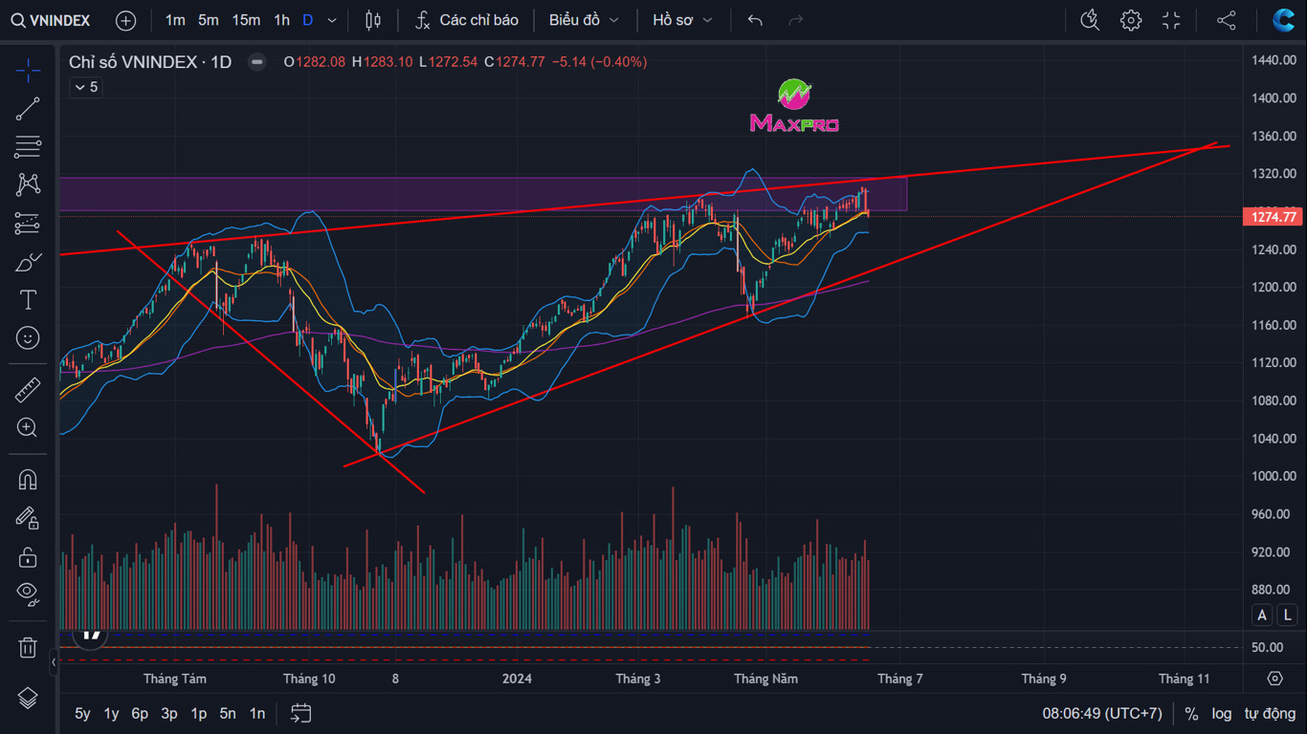Select the trend line drawing tool
Screen dimensions: 1307x734
coord(28,109)
